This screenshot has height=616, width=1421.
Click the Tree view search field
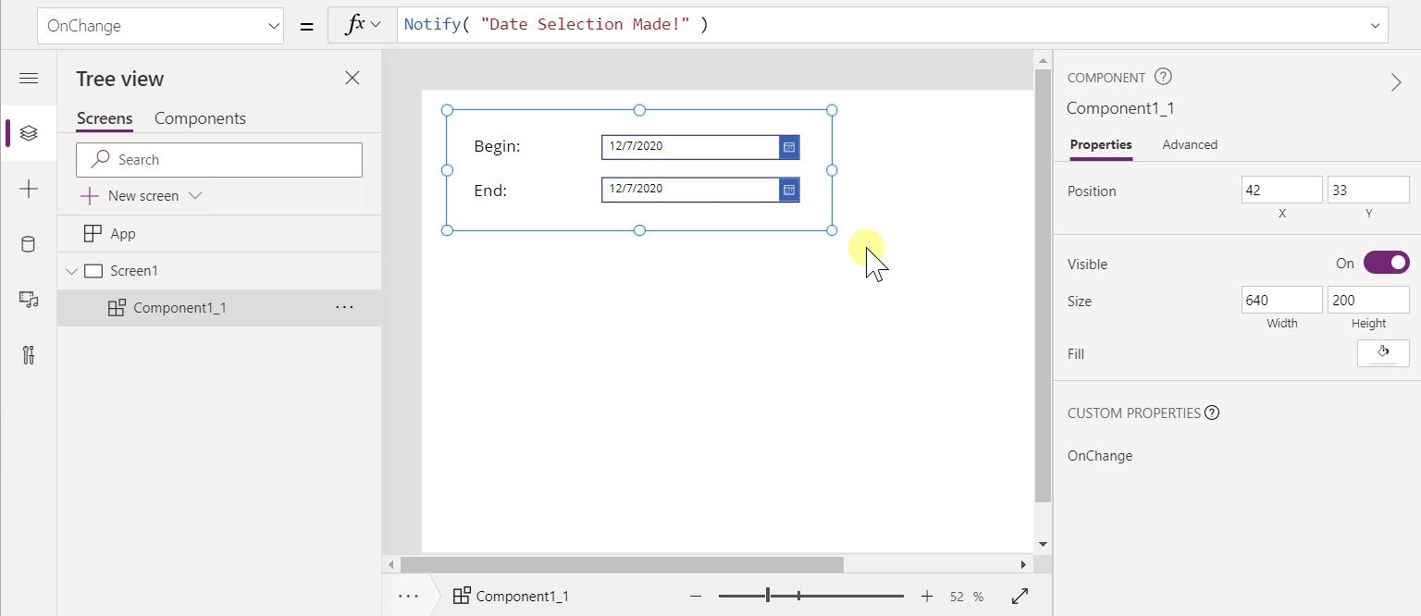point(219,160)
